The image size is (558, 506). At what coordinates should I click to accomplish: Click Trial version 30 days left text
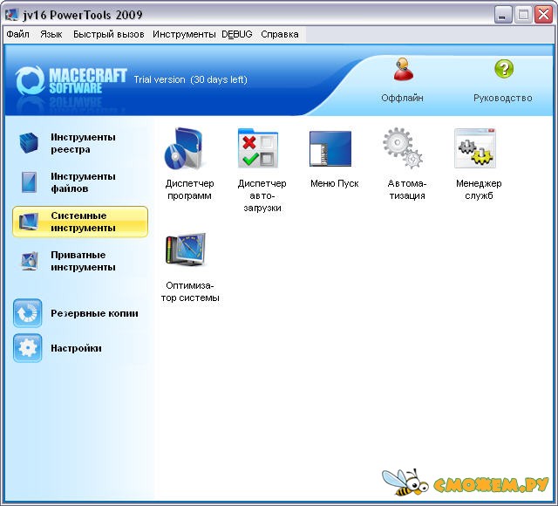[x=190, y=79]
